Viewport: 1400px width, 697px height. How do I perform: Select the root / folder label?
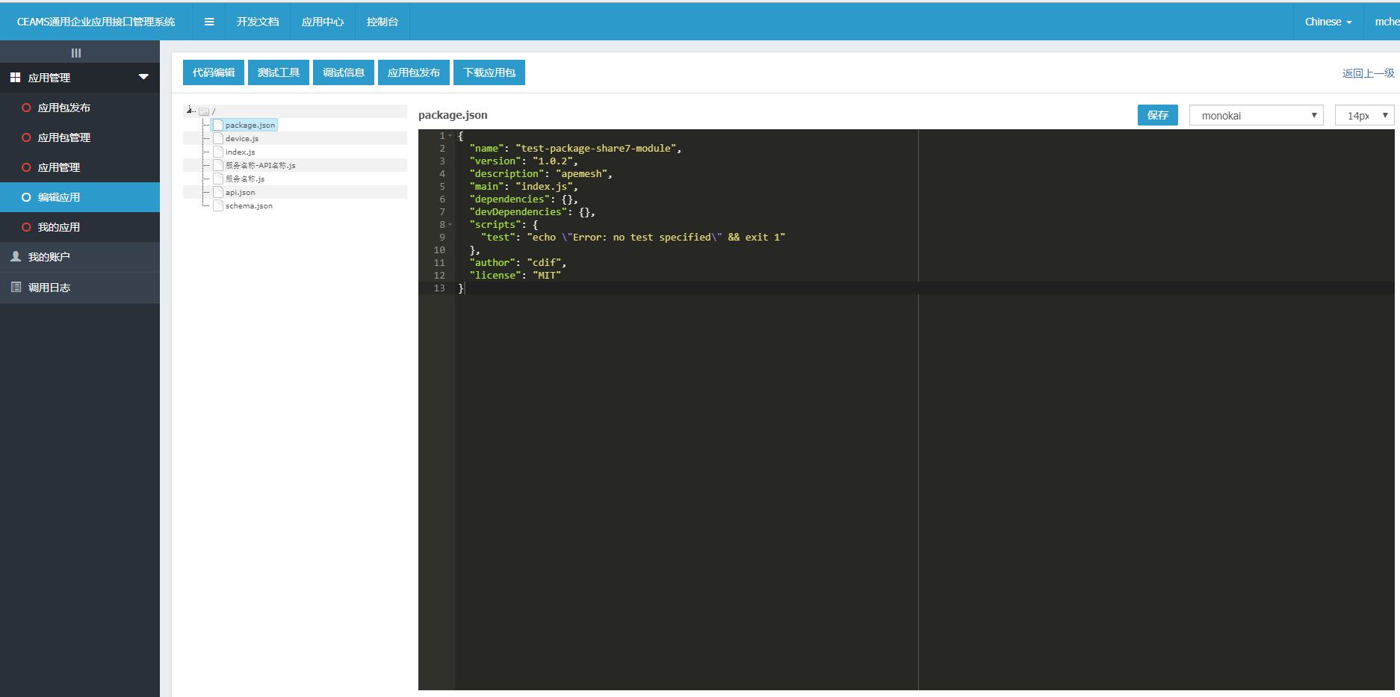click(214, 111)
